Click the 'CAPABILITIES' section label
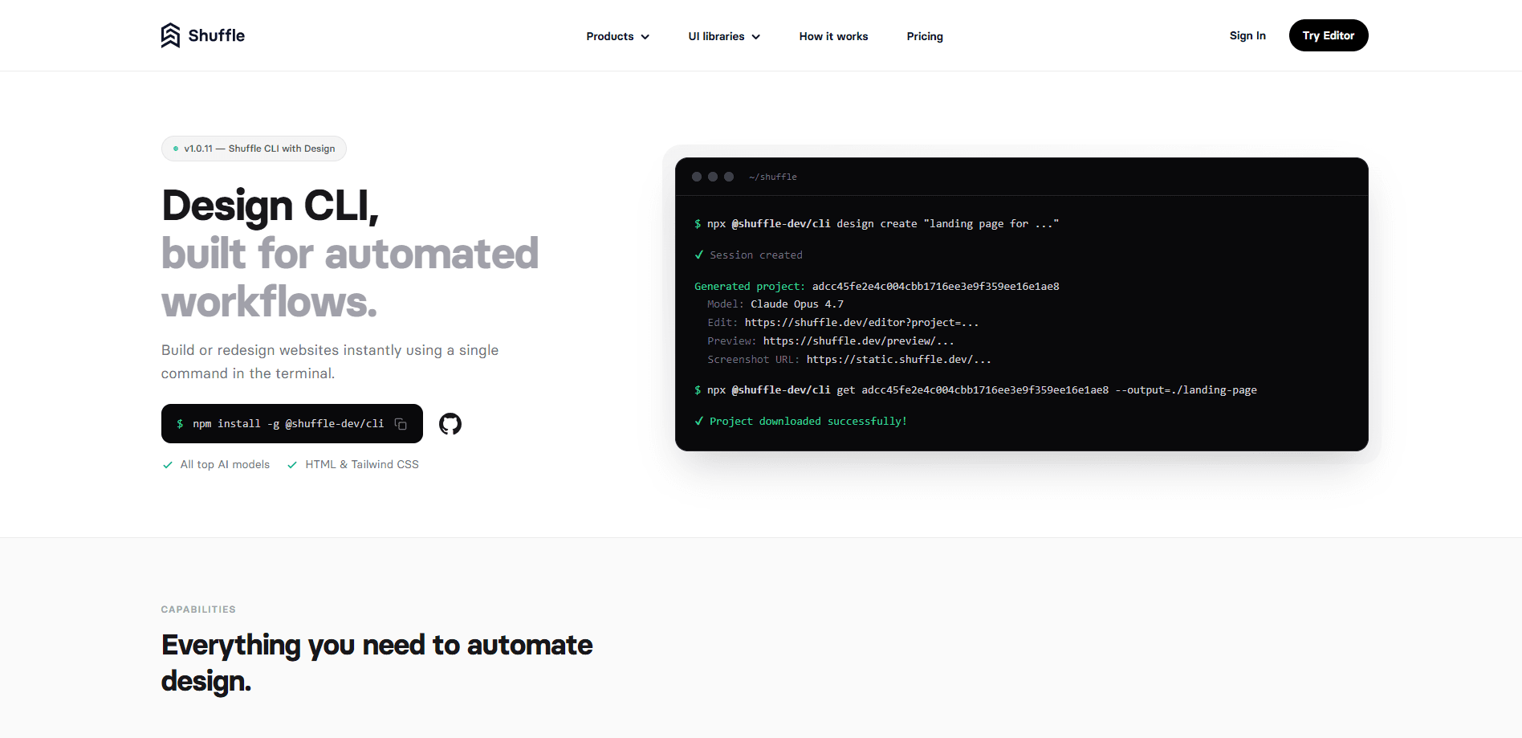Image resolution: width=1522 pixels, height=738 pixels. (x=198, y=610)
